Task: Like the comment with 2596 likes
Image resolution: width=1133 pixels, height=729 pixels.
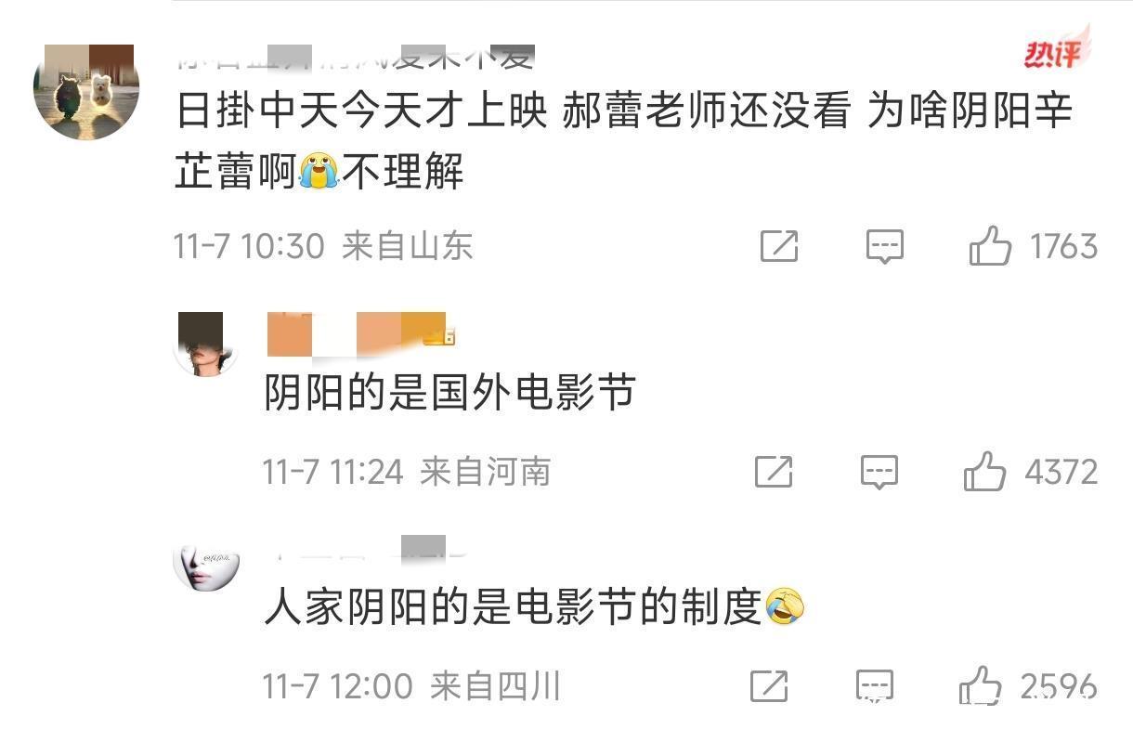Action: tap(980, 686)
